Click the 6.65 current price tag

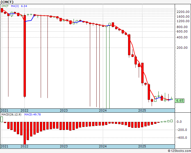click(179, 101)
